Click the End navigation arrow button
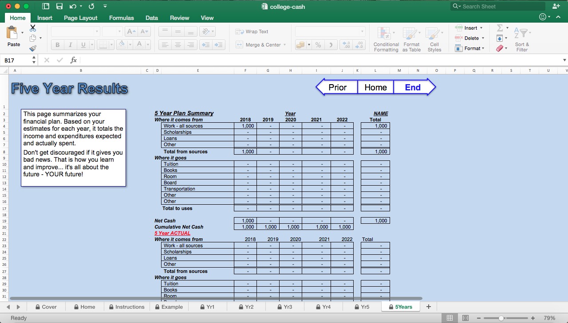 (x=414, y=87)
